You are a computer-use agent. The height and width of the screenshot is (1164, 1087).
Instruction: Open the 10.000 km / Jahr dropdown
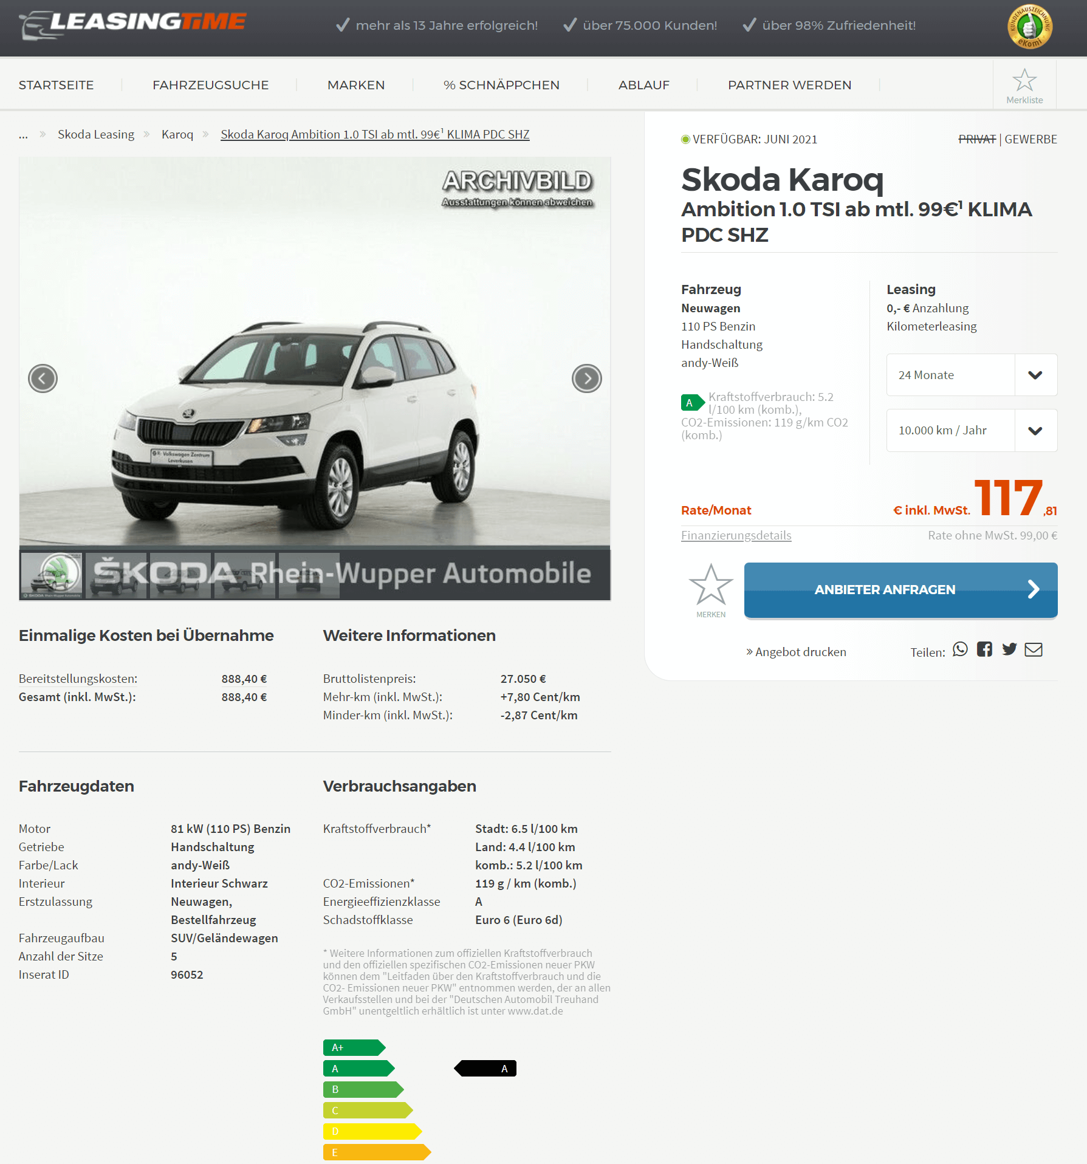click(x=972, y=430)
